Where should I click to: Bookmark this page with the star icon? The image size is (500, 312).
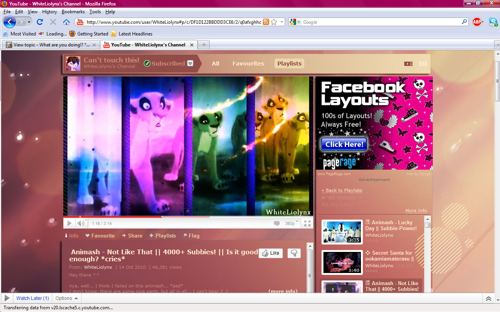point(274,22)
